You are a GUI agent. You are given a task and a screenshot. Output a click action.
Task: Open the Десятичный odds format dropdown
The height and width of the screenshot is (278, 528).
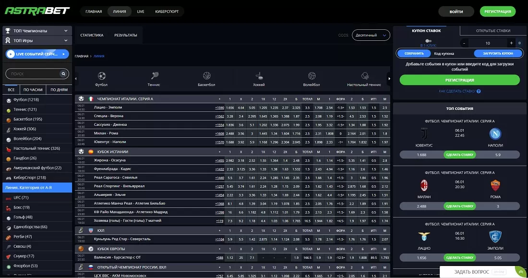click(371, 35)
